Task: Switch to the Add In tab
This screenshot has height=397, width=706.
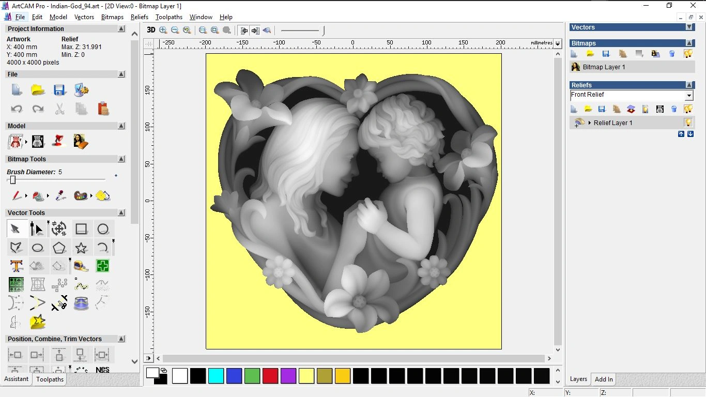Action: [x=604, y=379]
